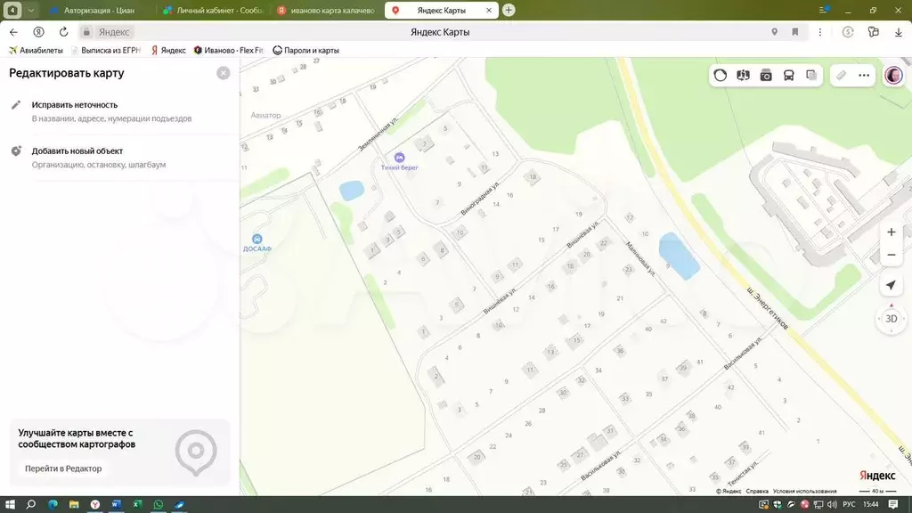The image size is (912, 513).
Task: Reload the current page
Action: [63, 32]
